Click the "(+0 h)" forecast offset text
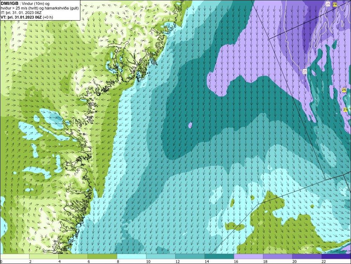Screen dimensions: 351x264 point(48,17)
